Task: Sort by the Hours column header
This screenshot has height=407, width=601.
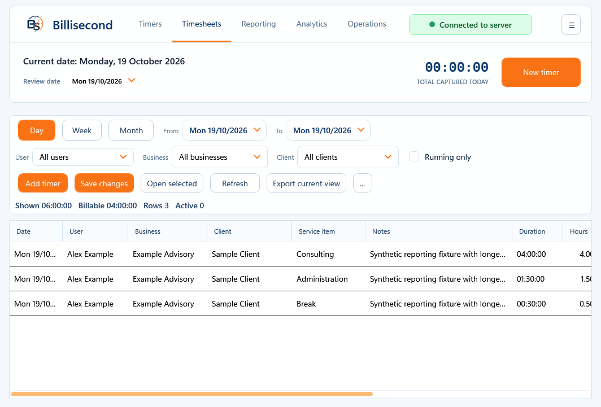Action: [x=578, y=231]
